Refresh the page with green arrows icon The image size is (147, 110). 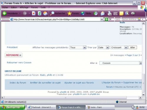39,13
